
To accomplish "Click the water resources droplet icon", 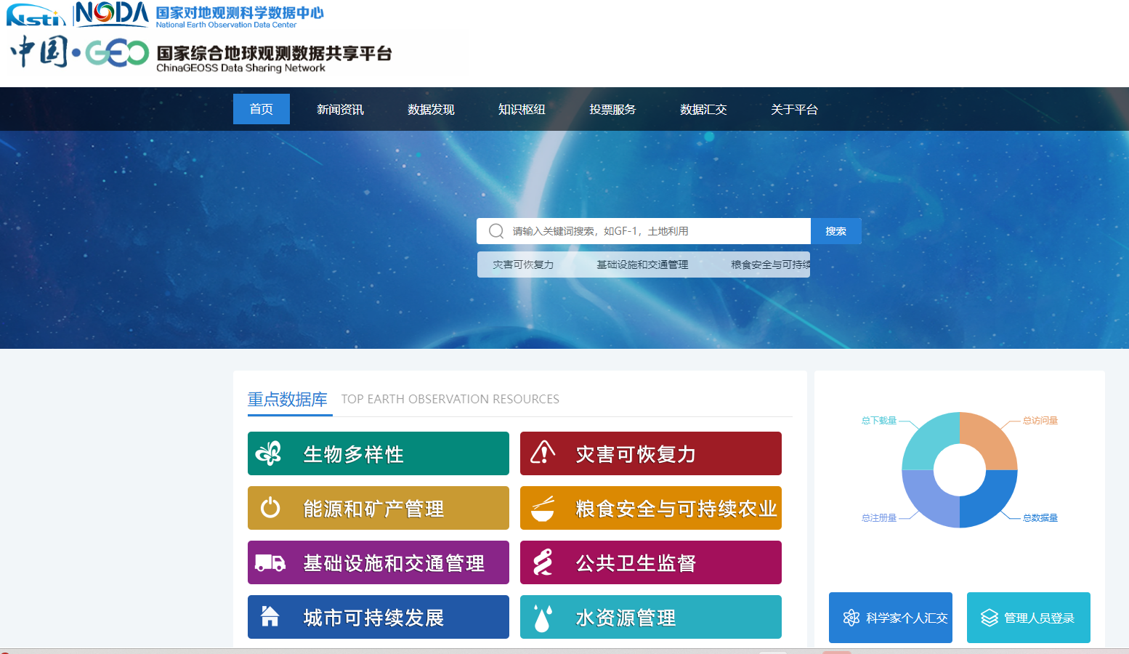I will tap(543, 617).
